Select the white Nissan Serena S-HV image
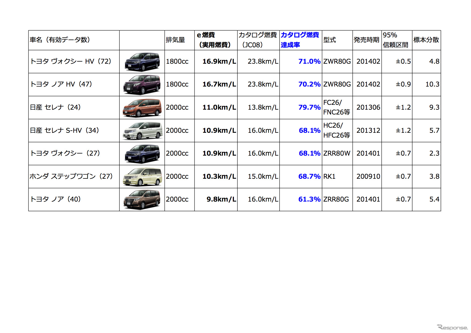 [142, 131]
